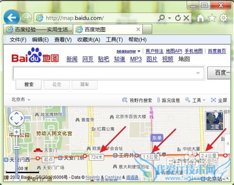Viewport: 234px width, 185px height.
Task: Expand the address bar search dropdown arrow
Action: click(169, 18)
